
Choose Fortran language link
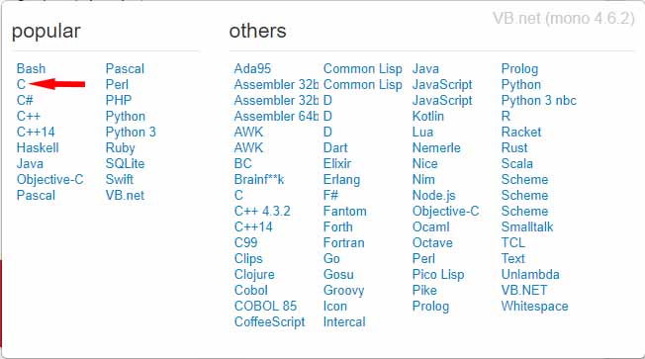coord(344,243)
